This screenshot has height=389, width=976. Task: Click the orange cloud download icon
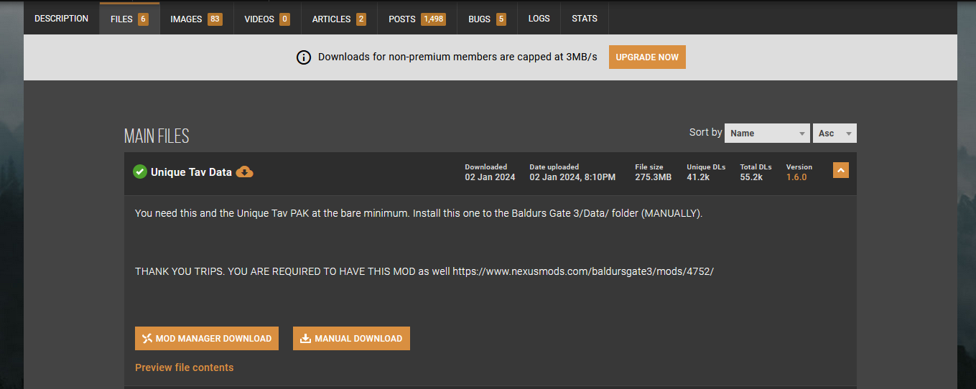[x=245, y=172]
